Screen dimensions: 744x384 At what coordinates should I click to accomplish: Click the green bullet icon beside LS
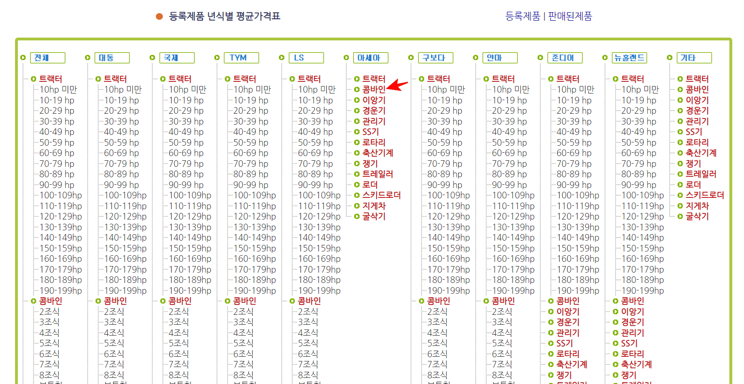point(281,58)
